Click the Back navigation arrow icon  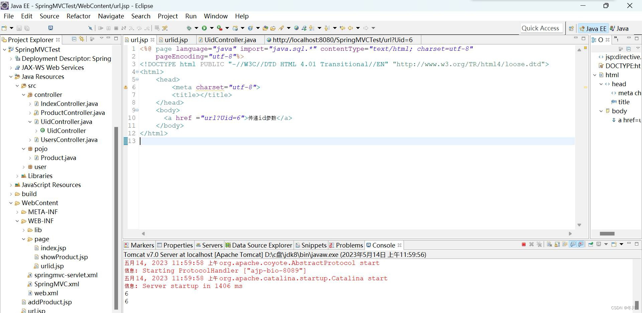coord(350,28)
